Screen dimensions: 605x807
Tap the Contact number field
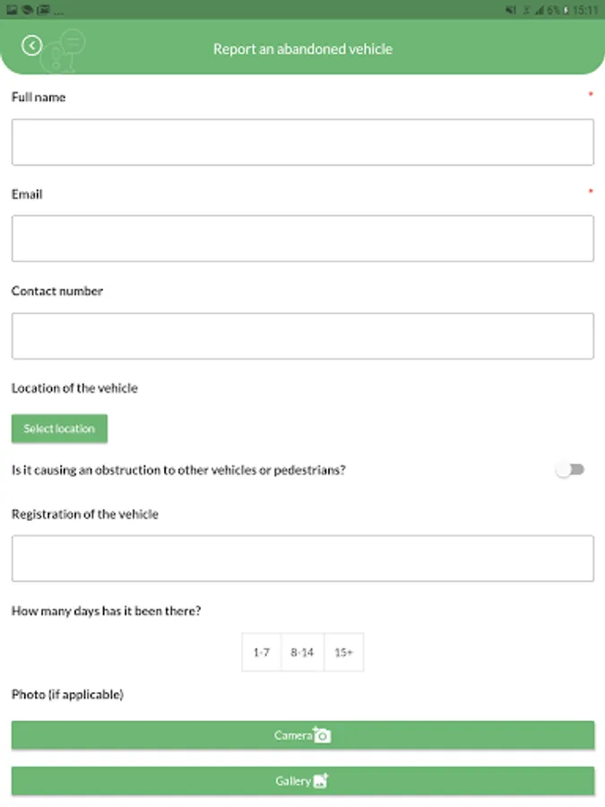(x=302, y=336)
